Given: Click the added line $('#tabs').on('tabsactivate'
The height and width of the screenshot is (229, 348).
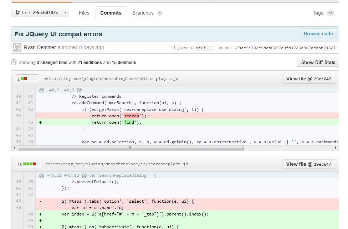Looking at the screenshot, I should [187, 227].
